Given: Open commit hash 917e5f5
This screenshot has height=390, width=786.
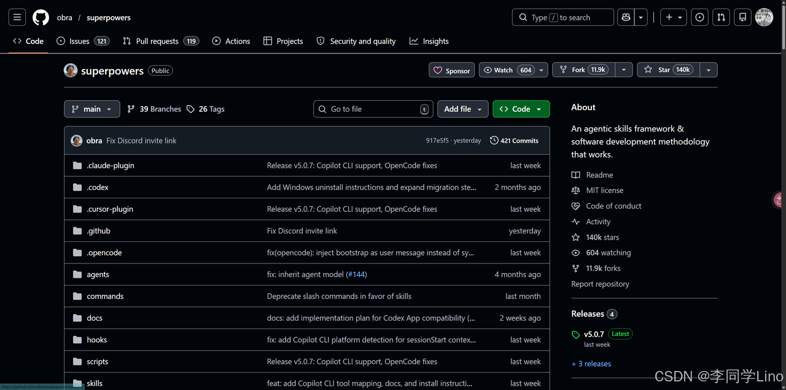Looking at the screenshot, I should 437,141.
